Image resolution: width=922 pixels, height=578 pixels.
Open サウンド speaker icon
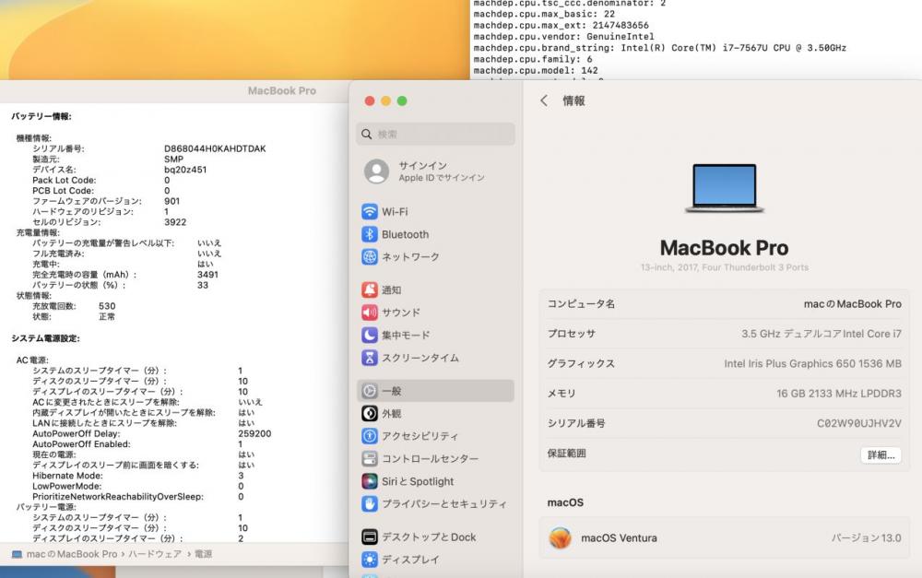(370, 313)
